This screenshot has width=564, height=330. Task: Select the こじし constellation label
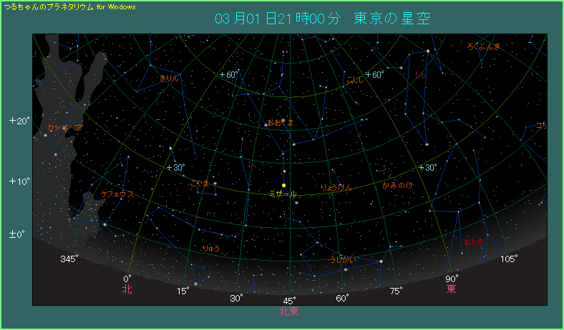pyautogui.click(x=355, y=79)
